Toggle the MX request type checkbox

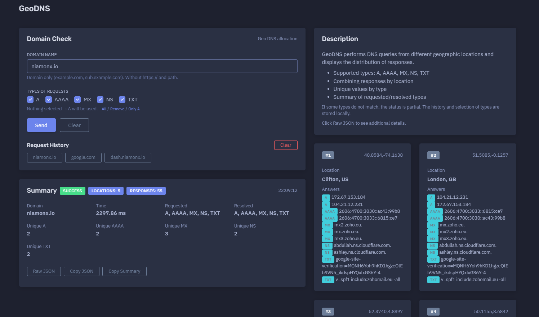point(77,100)
